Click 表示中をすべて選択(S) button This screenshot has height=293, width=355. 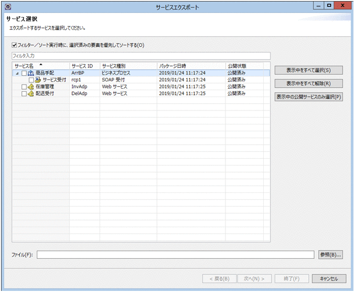308,70
